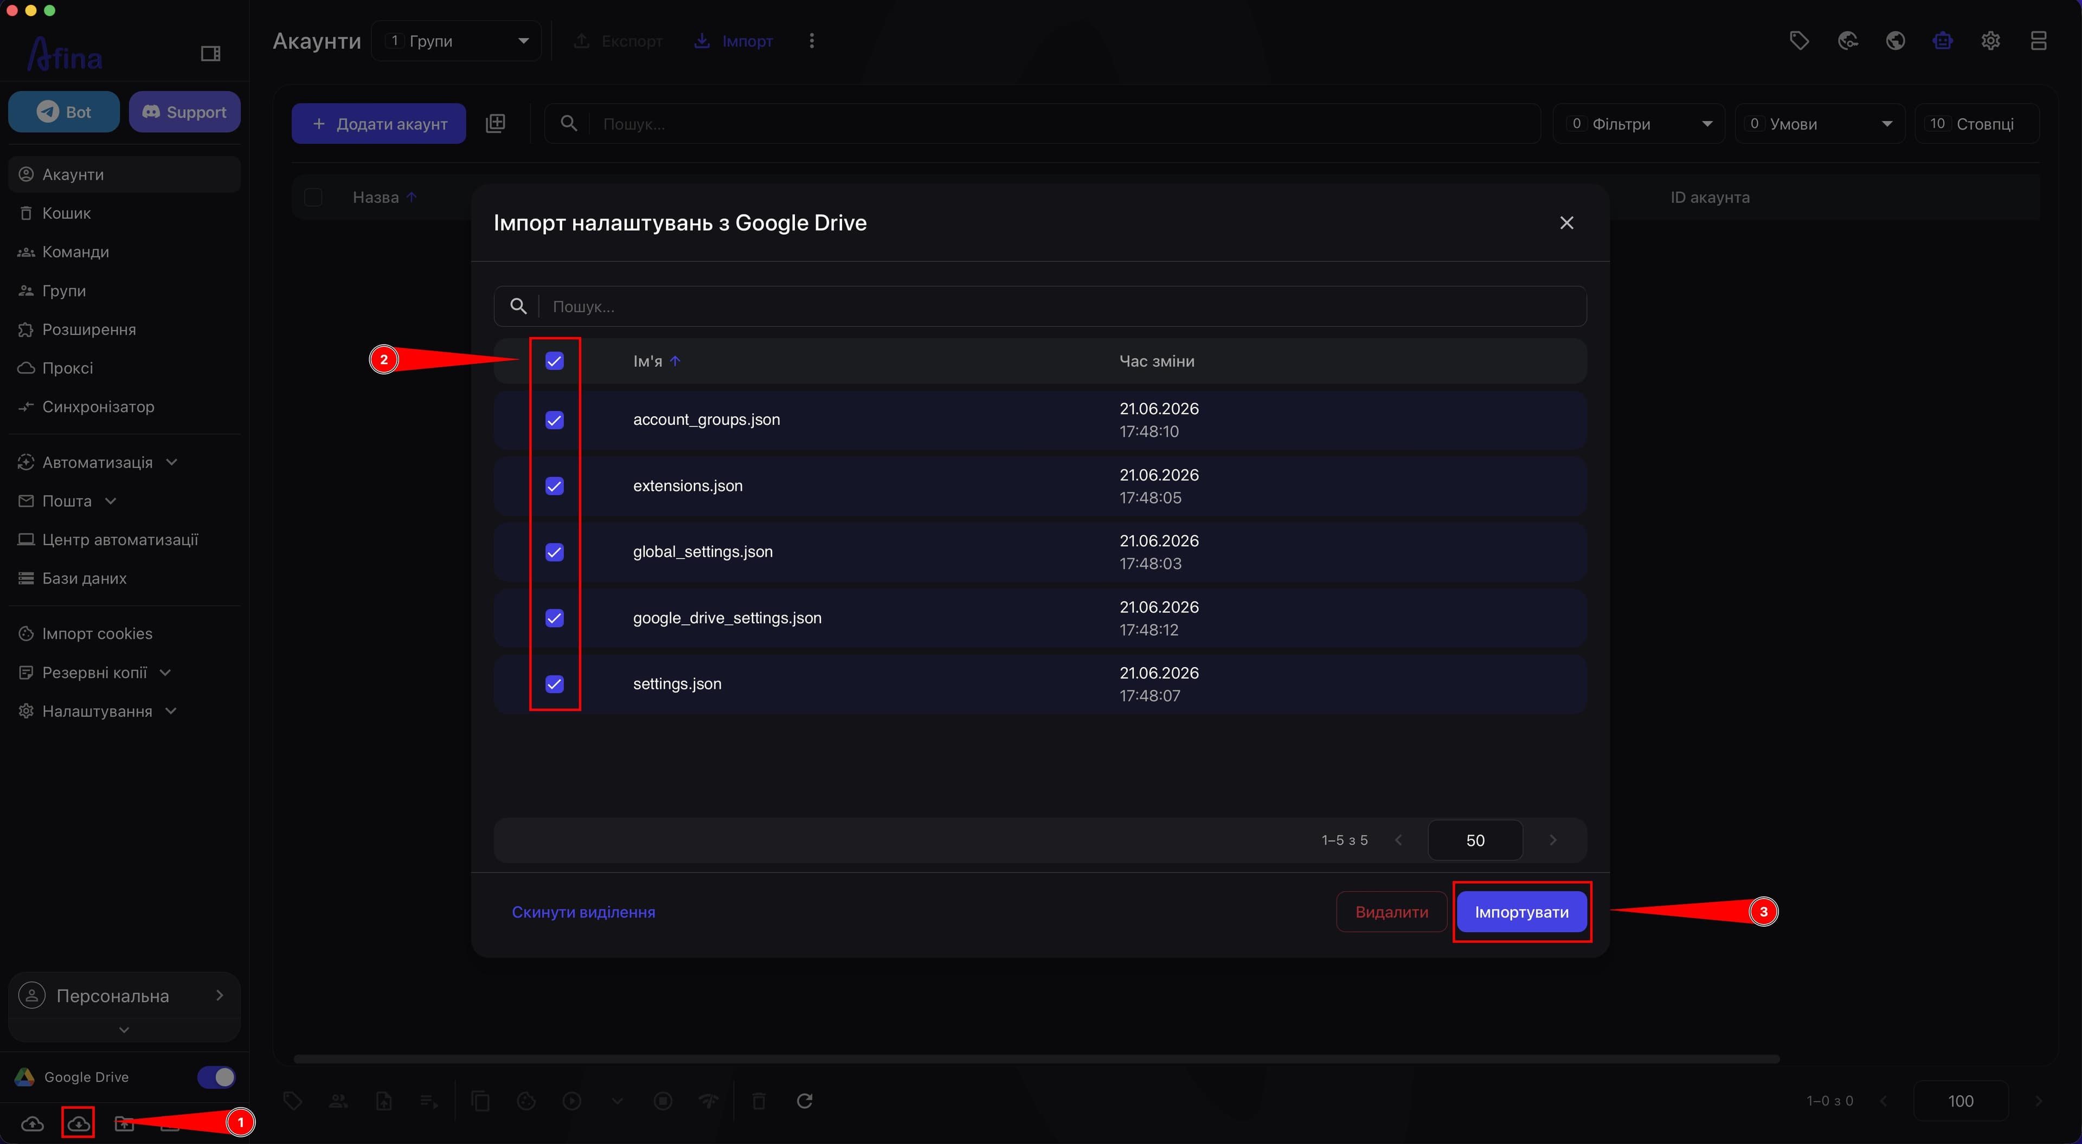
Task: Toggle the Google Drive switch off
Action: [217, 1077]
